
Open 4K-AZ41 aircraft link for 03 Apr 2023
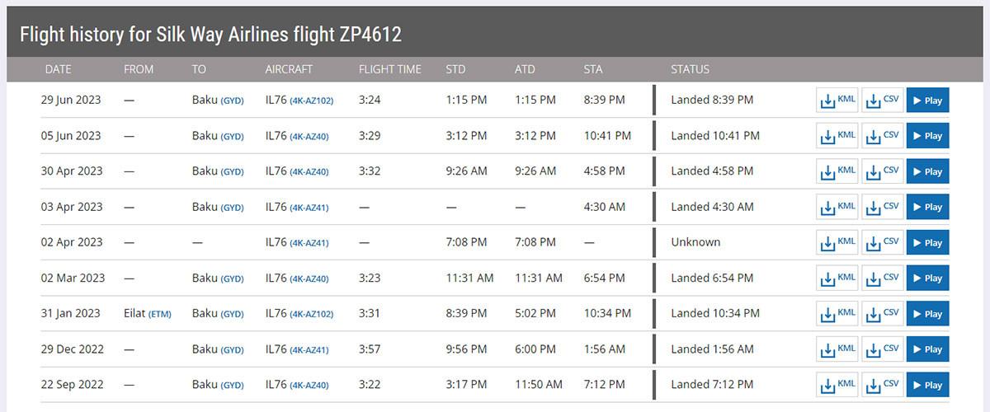(x=309, y=208)
